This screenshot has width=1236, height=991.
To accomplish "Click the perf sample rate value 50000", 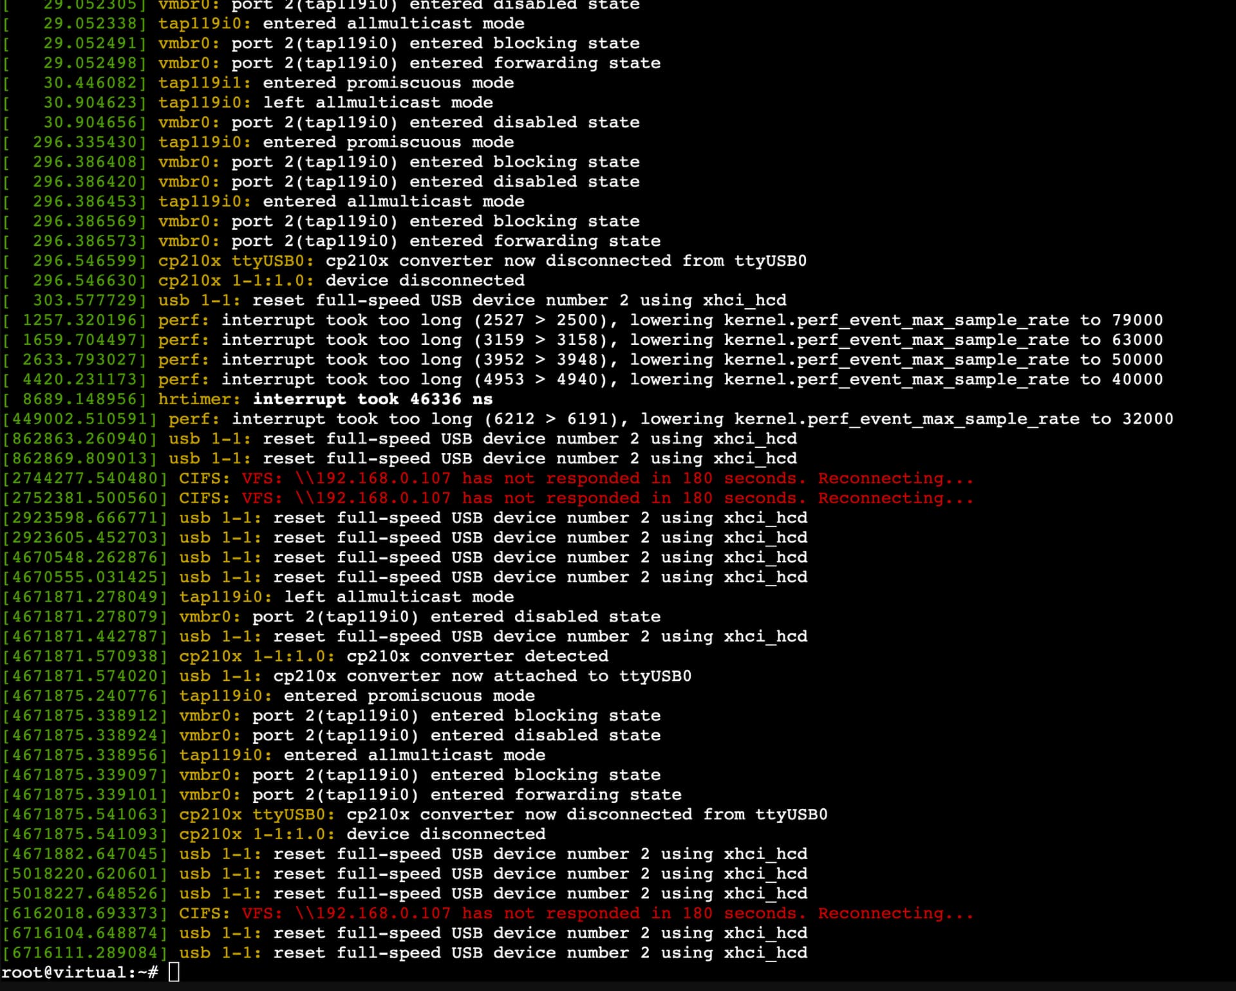I will pyautogui.click(x=1137, y=360).
